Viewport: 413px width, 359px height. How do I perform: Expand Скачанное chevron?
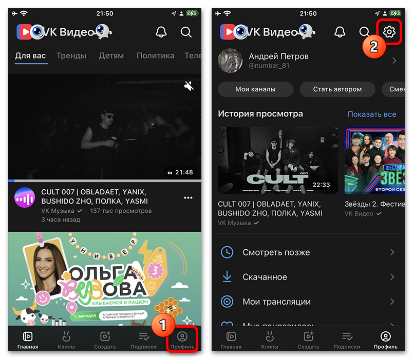click(392, 277)
